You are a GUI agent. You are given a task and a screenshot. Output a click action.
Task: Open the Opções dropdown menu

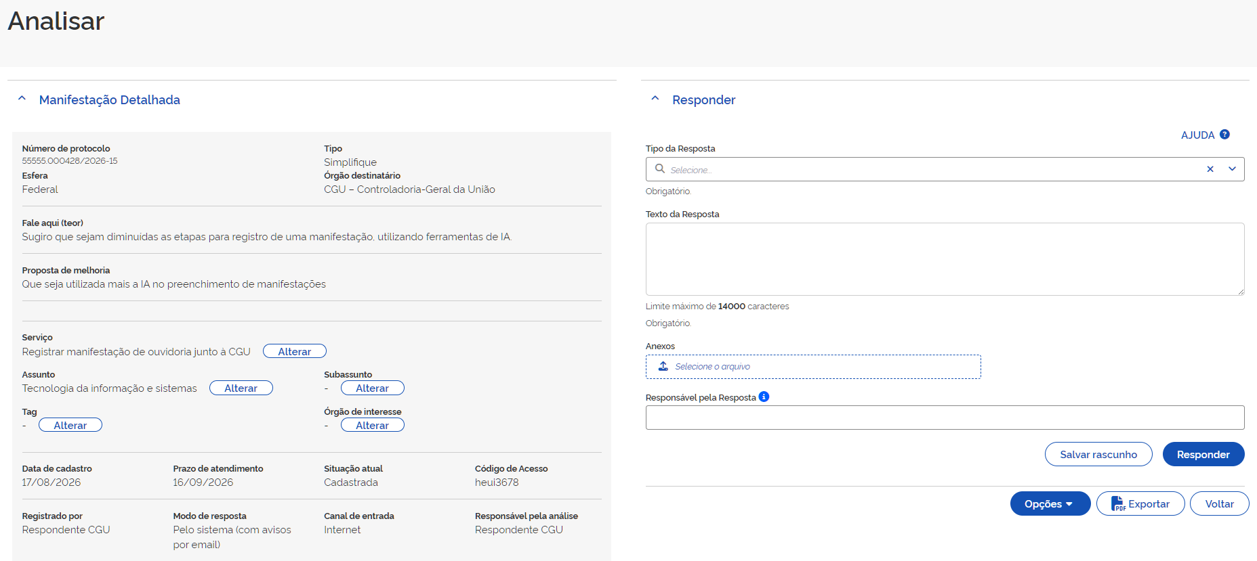(x=1050, y=503)
